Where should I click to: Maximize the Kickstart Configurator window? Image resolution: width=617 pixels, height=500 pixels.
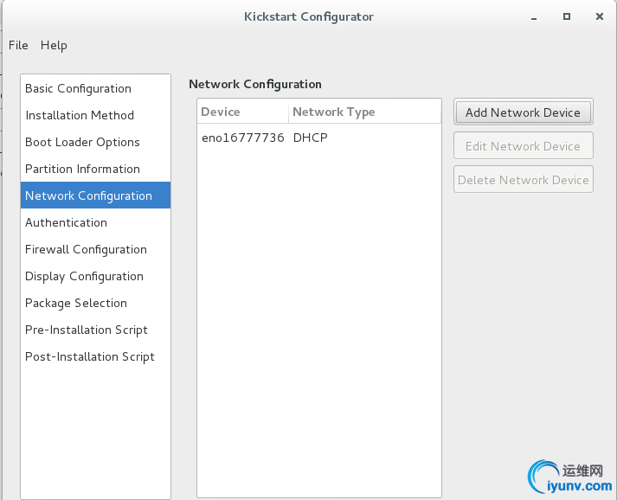pyautogui.click(x=567, y=16)
